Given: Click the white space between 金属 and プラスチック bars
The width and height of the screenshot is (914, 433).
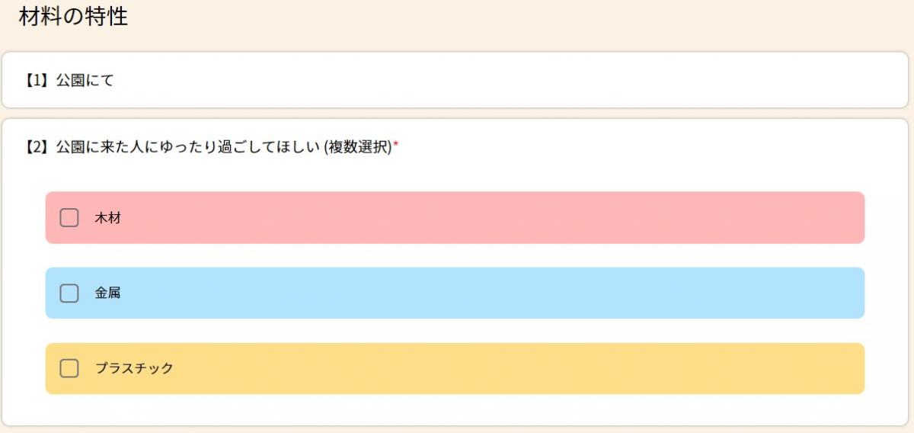Looking at the screenshot, I should (455, 331).
